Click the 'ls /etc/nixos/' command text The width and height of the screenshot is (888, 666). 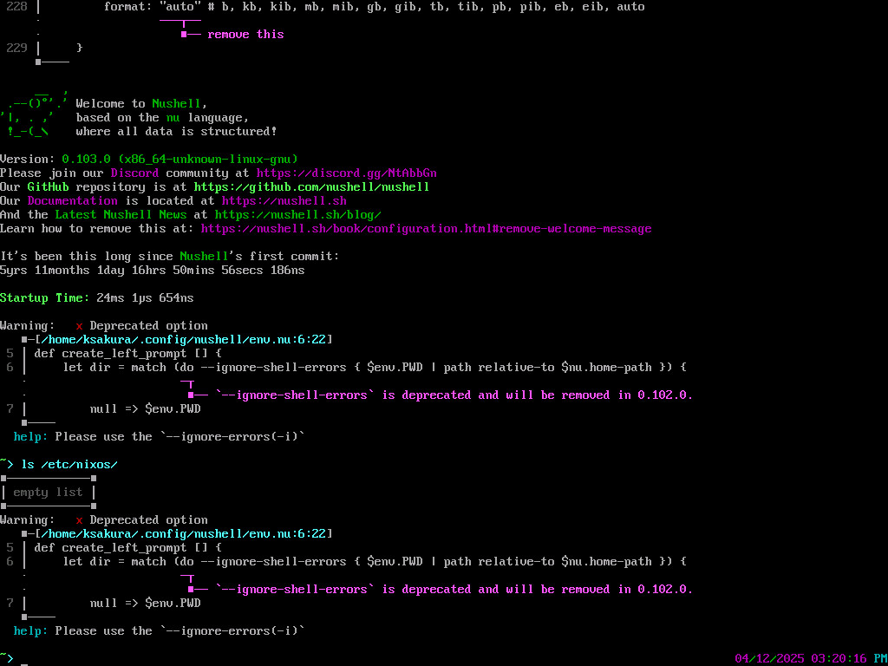click(x=69, y=465)
